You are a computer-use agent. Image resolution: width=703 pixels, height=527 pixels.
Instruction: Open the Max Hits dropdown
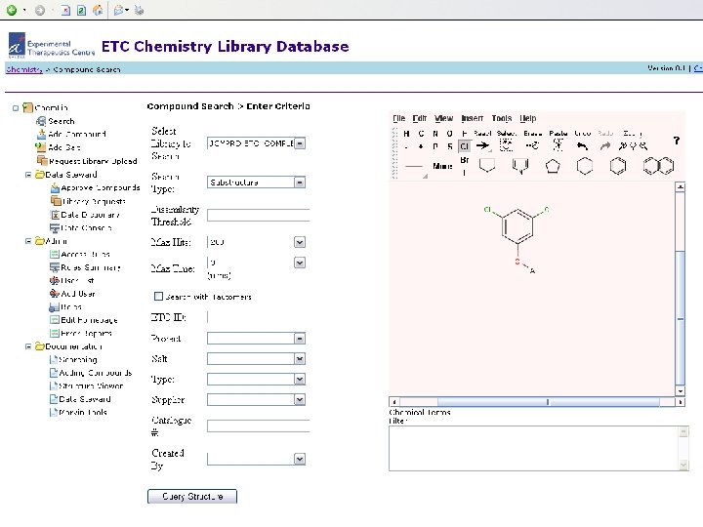[300, 242]
